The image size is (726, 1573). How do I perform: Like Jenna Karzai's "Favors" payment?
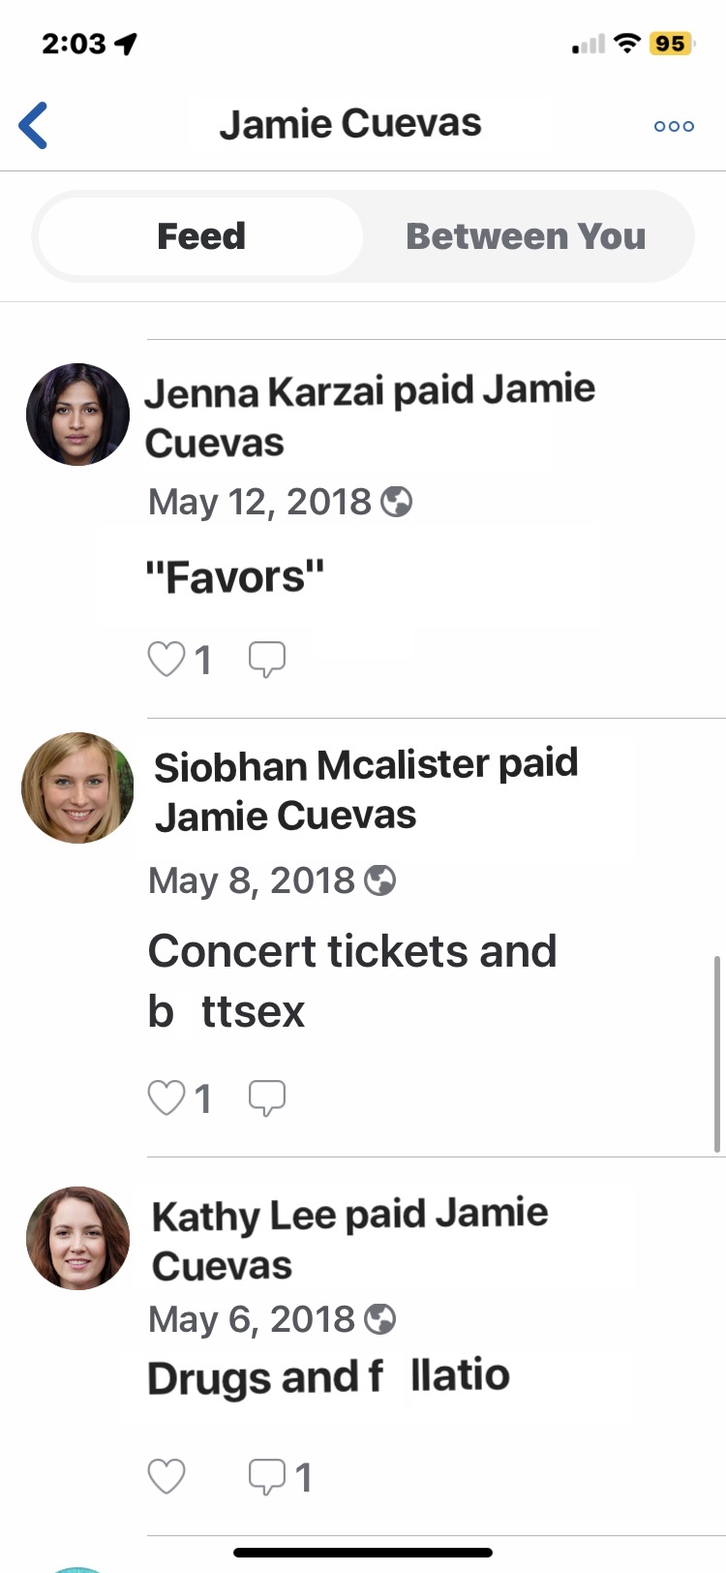point(166,660)
